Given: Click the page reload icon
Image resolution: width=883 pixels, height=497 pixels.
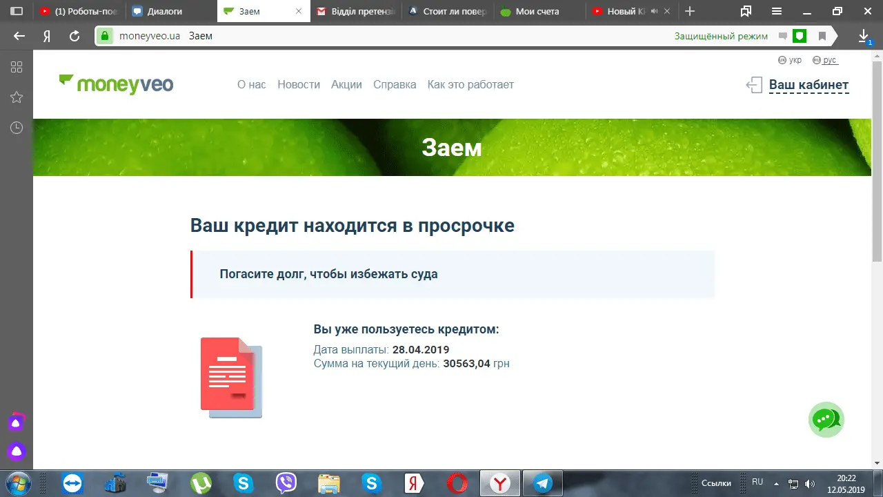Looking at the screenshot, I should [75, 36].
